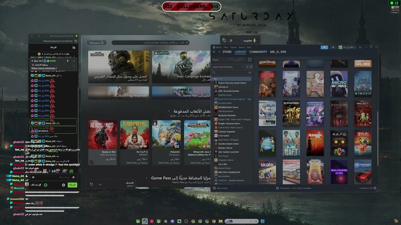This screenshot has height=225, width=401.
Task: Open Steam notifications bell
Action: point(333,47)
